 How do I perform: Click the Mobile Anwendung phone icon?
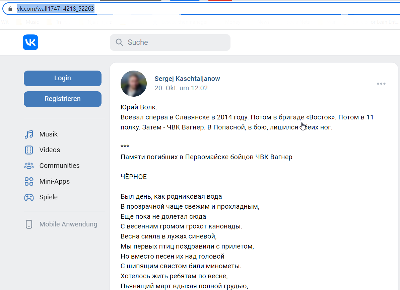tap(29, 224)
